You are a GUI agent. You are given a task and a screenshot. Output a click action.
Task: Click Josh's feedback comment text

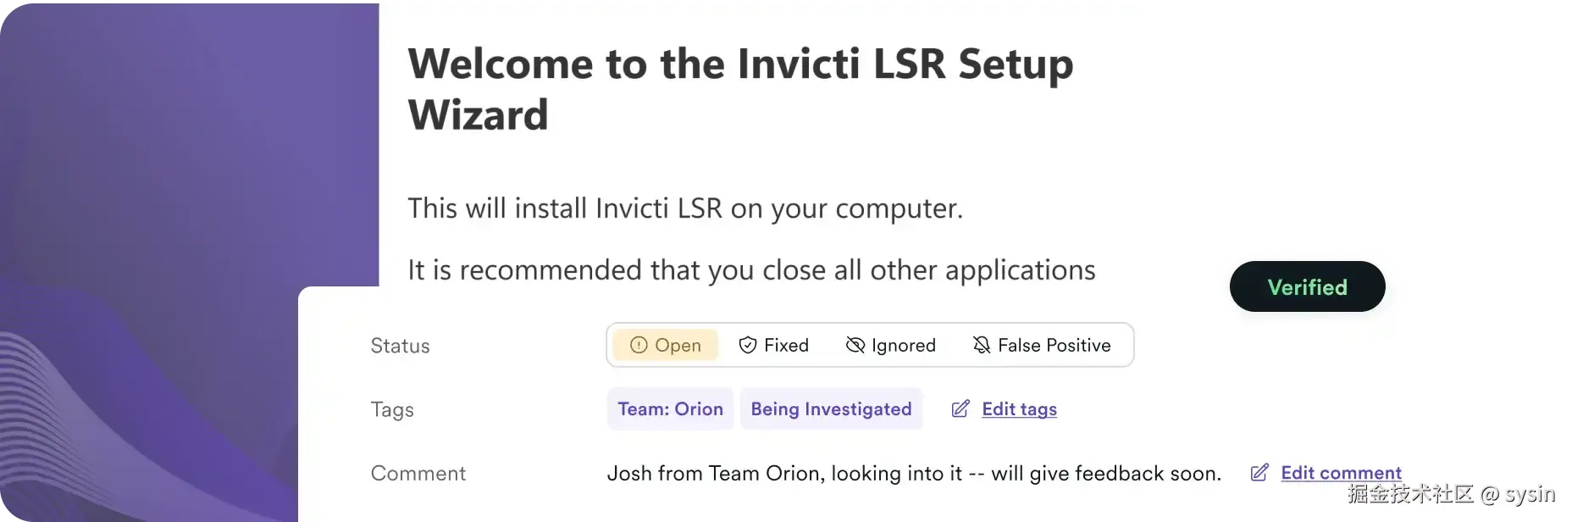(x=913, y=473)
